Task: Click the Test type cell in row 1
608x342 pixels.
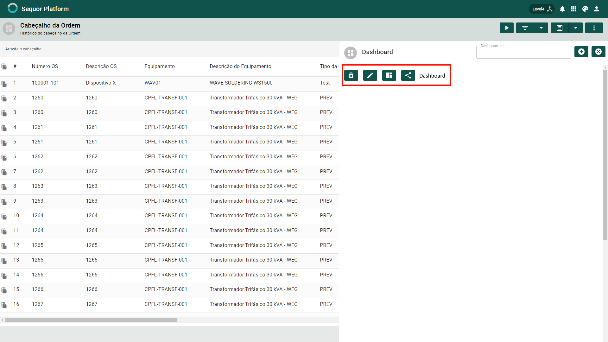Action: (325, 83)
